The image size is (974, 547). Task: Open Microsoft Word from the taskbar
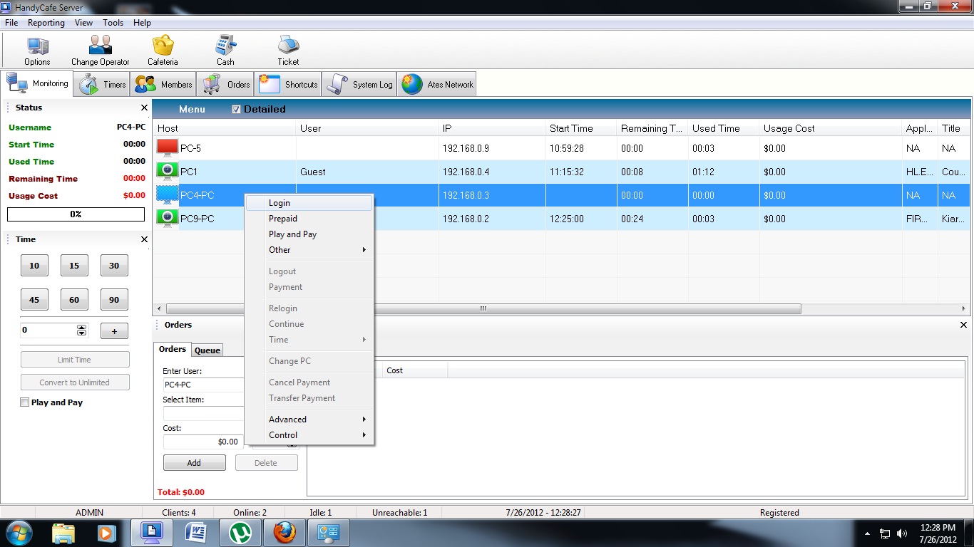coord(195,532)
